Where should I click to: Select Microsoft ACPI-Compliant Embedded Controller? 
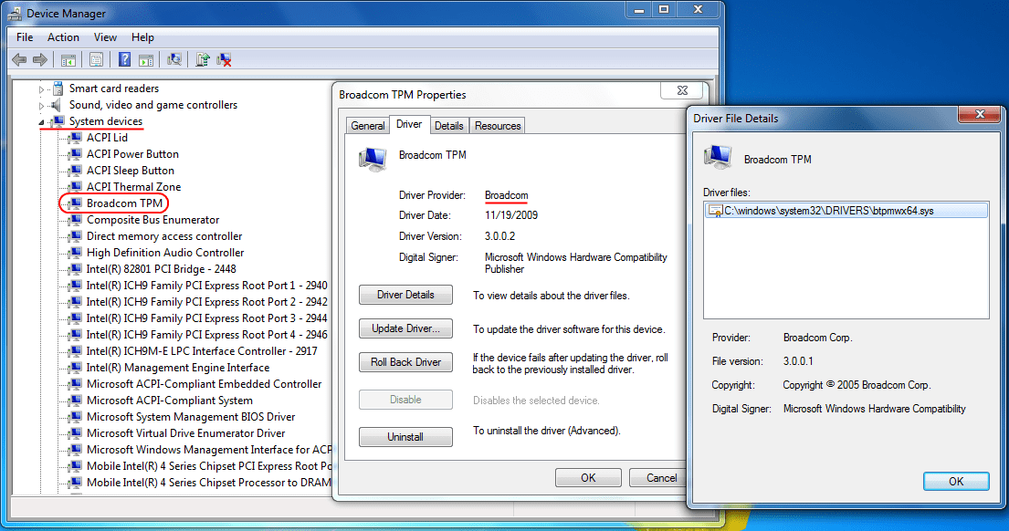click(204, 384)
